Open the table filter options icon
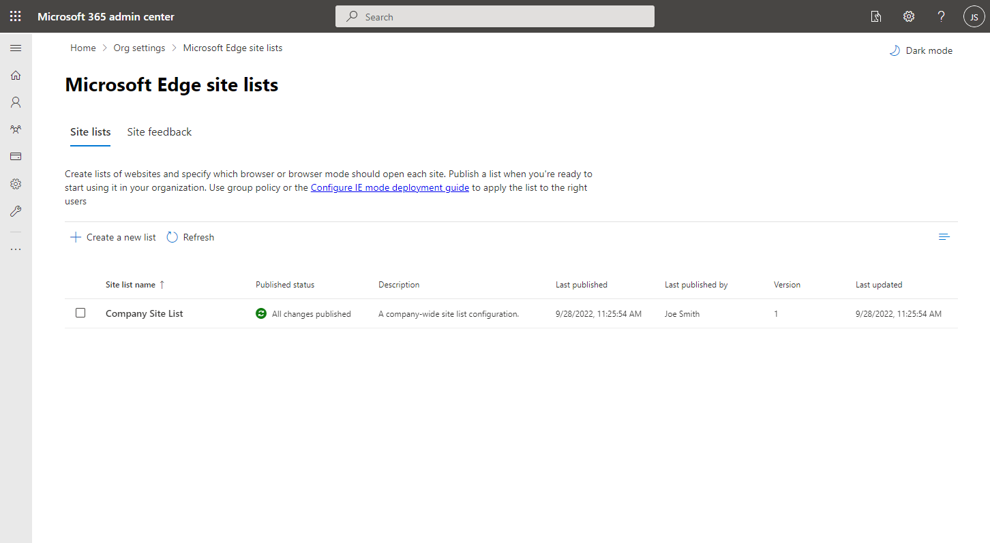This screenshot has height=543, width=990. click(944, 236)
